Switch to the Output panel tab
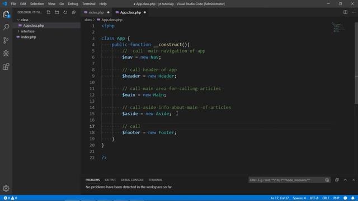The height and width of the screenshot is (201, 358). click(x=110, y=180)
